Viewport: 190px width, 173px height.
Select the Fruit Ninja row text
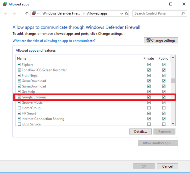pyautogui.click(x=30, y=76)
